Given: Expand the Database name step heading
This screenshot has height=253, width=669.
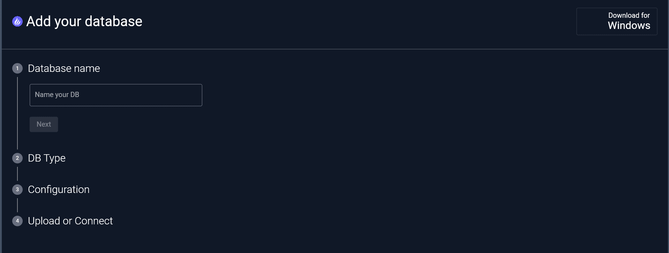Looking at the screenshot, I should click(64, 68).
